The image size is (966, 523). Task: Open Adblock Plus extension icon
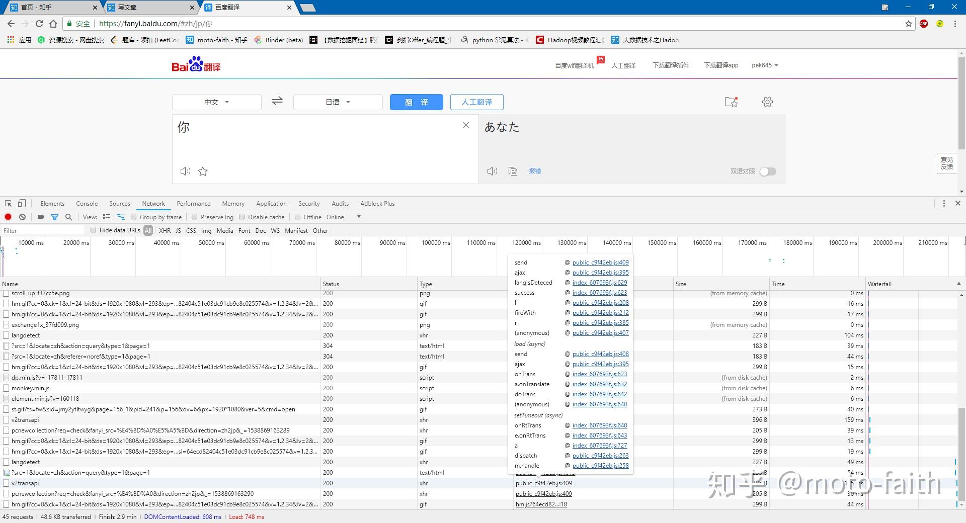pyautogui.click(x=924, y=24)
